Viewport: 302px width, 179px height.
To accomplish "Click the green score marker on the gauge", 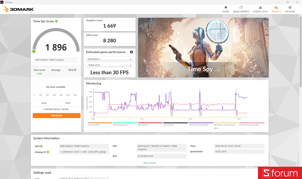I will pos(34,51).
